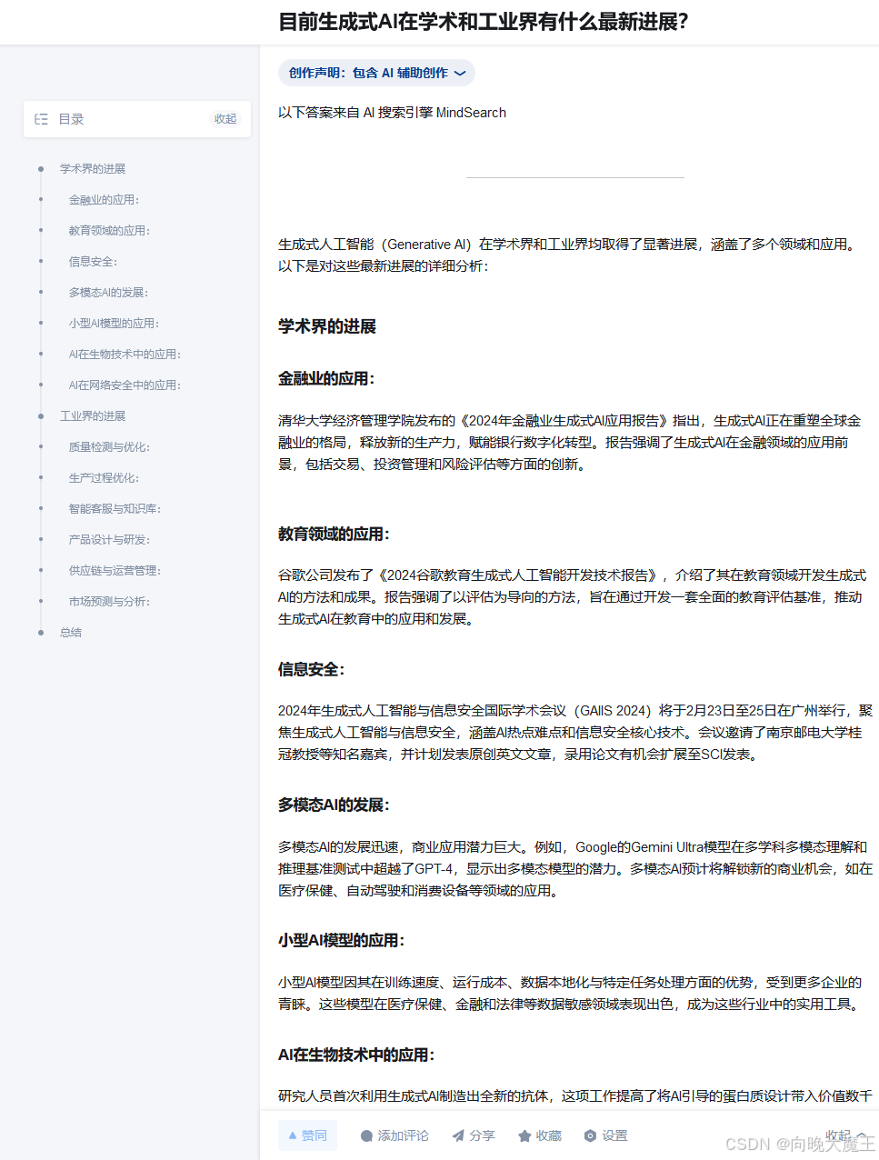This screenshot has width=879, height=1160.
Task: Jump to 智能客服与知识库 in contents
Action: [x=115, y=509]
